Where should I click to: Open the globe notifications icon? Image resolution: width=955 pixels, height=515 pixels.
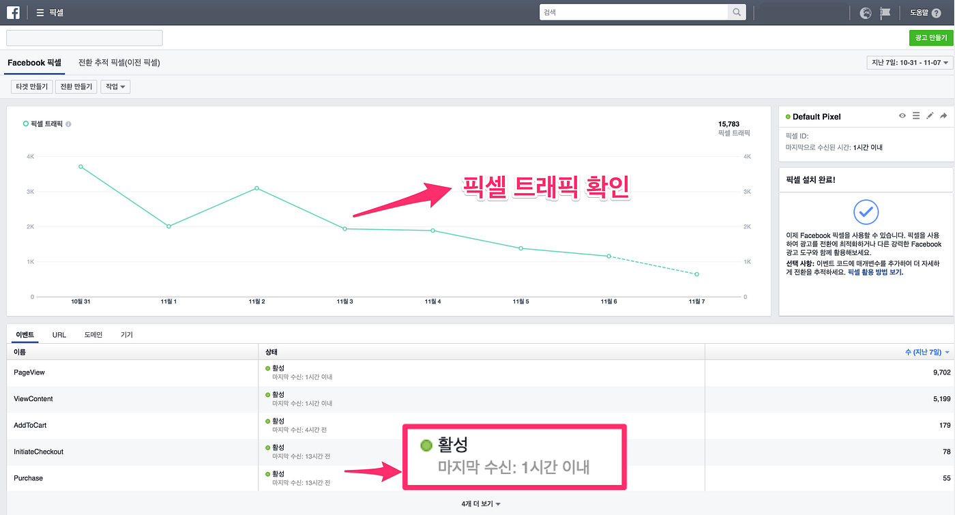866,12
